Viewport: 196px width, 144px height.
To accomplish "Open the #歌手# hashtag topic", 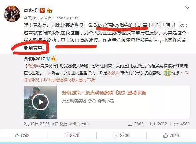I will point(34,66).
